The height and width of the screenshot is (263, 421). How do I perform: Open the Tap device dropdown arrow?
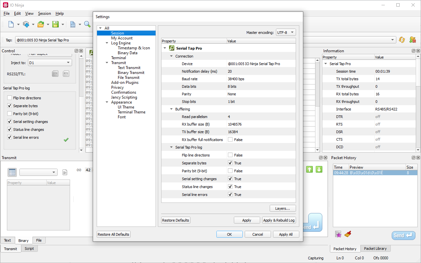pos(393,40)
